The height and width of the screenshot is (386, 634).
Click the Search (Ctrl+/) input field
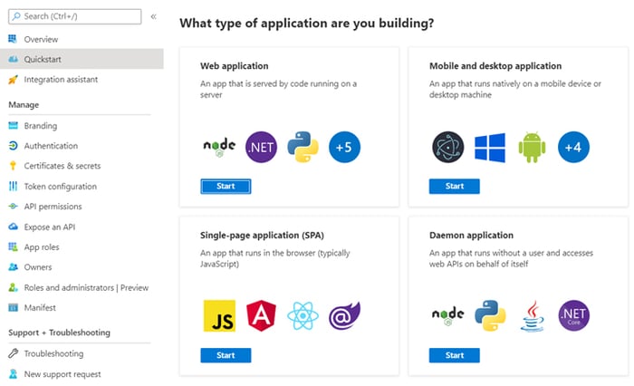pyautogui.click(x=75, y=16)
